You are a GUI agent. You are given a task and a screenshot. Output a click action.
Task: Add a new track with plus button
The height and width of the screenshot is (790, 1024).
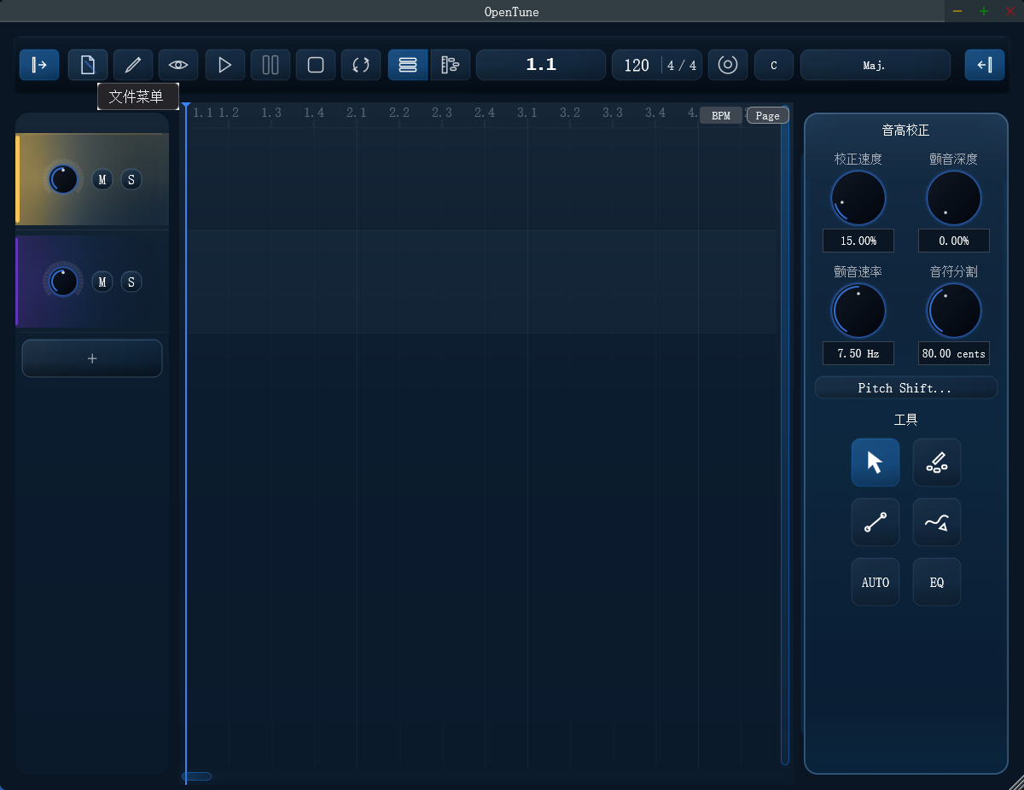click(x=92, y=358)
